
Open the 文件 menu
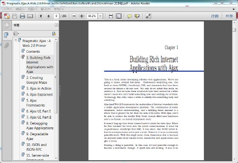pyautogui.click(x=8, y=9)
